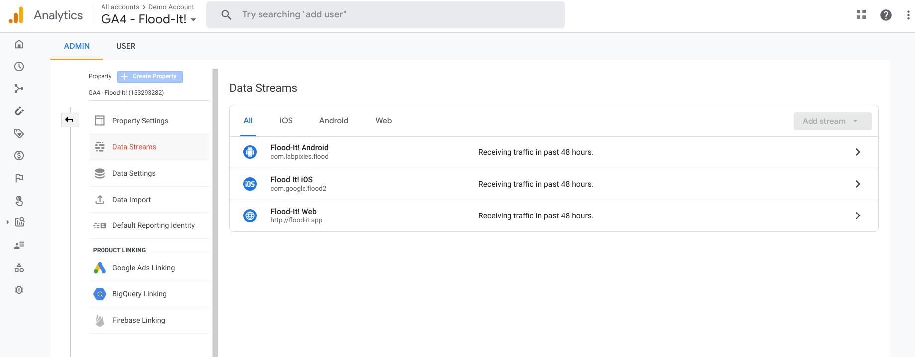Expand Flood It! iOS stream chevron
915x357 pixels.
click(x=858, y=184)
